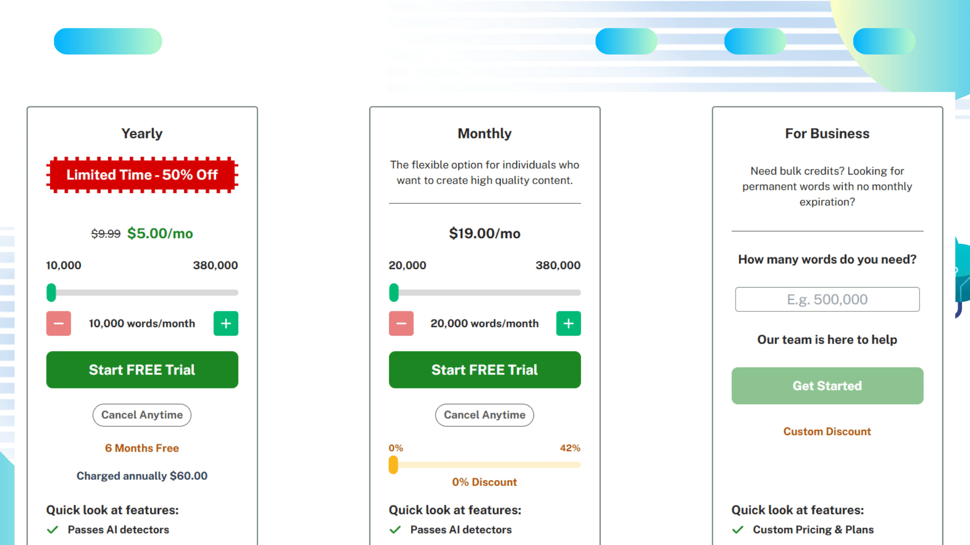Click the checkmark beside Passes AI detectors on Monthly
The image size is (970, 545).
coord(395,529)
